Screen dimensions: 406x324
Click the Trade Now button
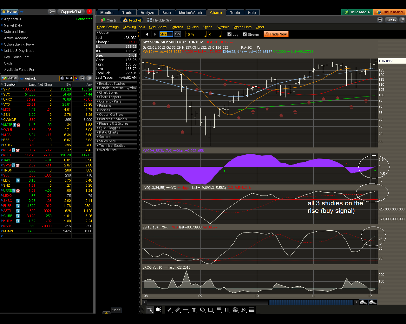tap(276, 34)
